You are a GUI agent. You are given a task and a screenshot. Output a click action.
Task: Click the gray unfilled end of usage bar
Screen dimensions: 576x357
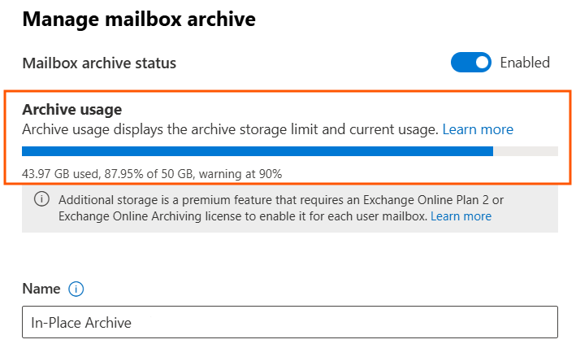click(x=526, y=151)
